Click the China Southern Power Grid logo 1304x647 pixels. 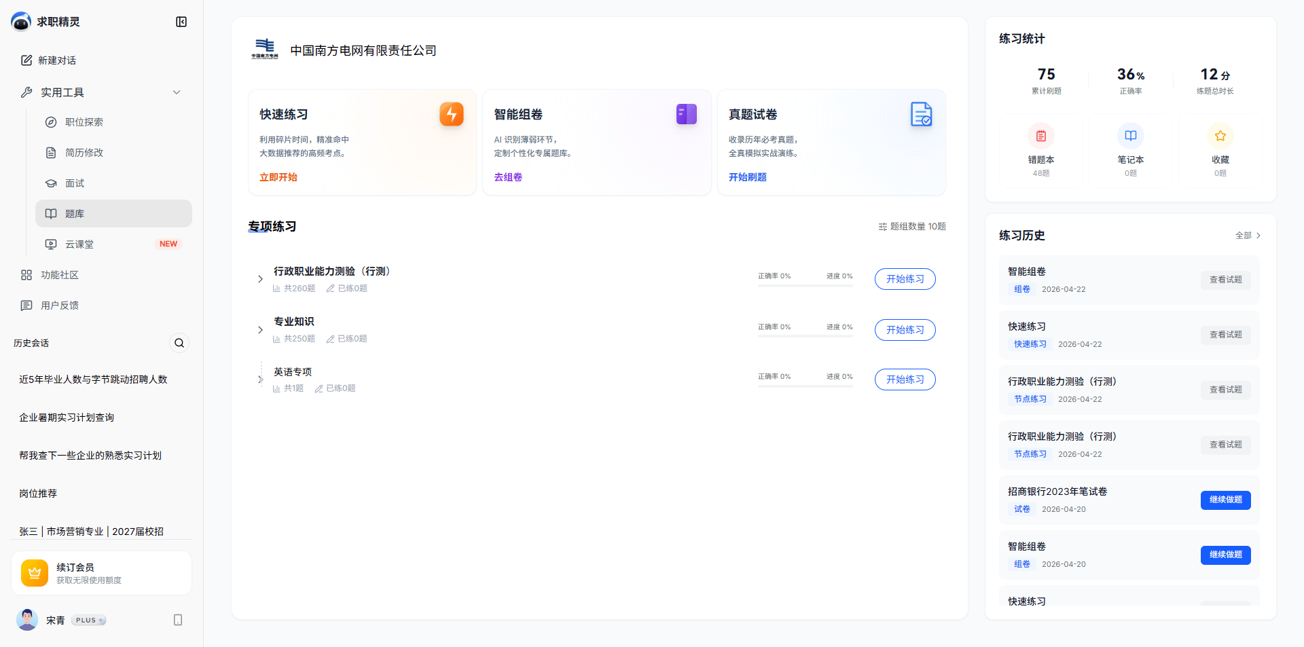(265, 50)
